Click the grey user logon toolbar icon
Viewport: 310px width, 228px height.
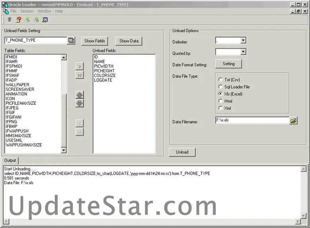(10, 20)
